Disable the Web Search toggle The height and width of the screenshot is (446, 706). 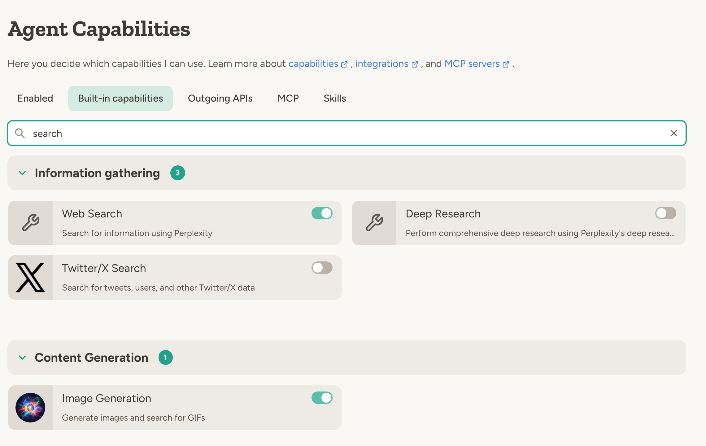(x=322, y=213)
